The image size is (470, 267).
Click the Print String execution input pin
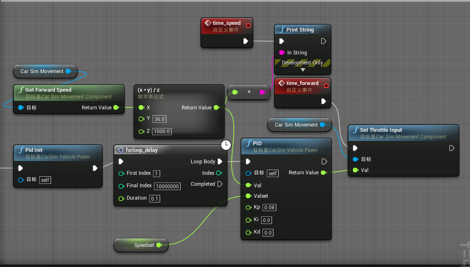pos(281,41)
